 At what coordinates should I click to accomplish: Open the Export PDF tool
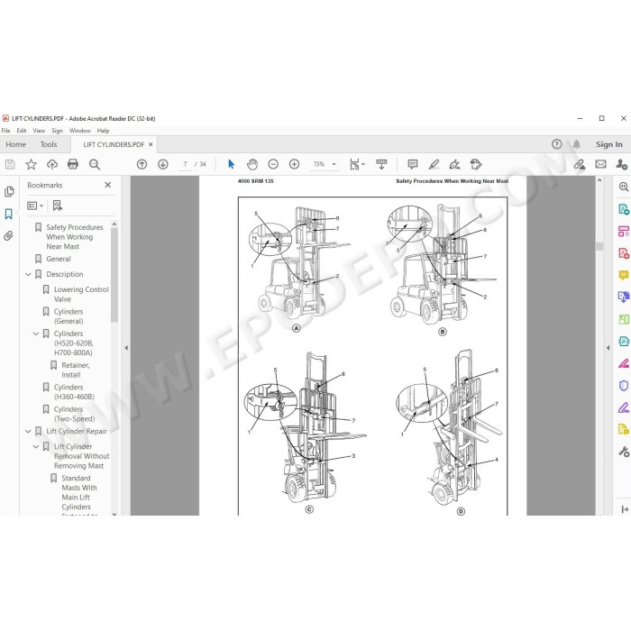(624, 209)
